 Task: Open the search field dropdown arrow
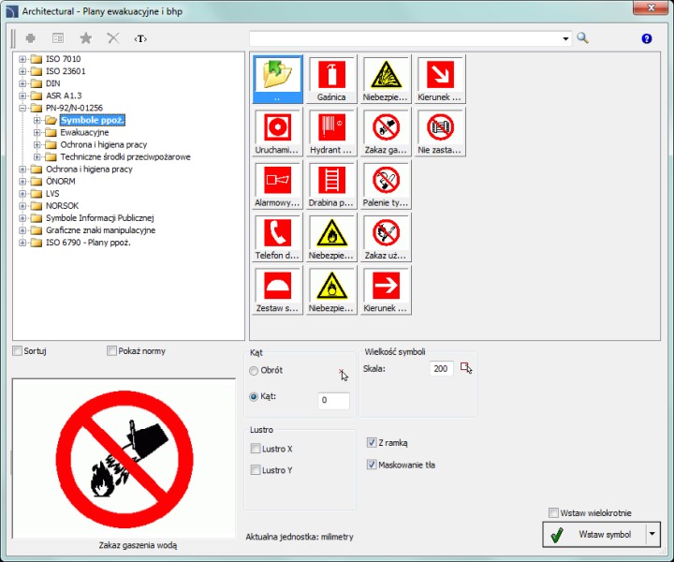565,39
